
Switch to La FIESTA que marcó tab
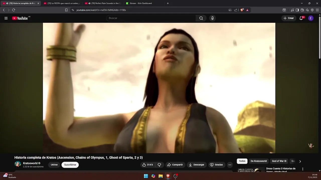click(62, 3)
